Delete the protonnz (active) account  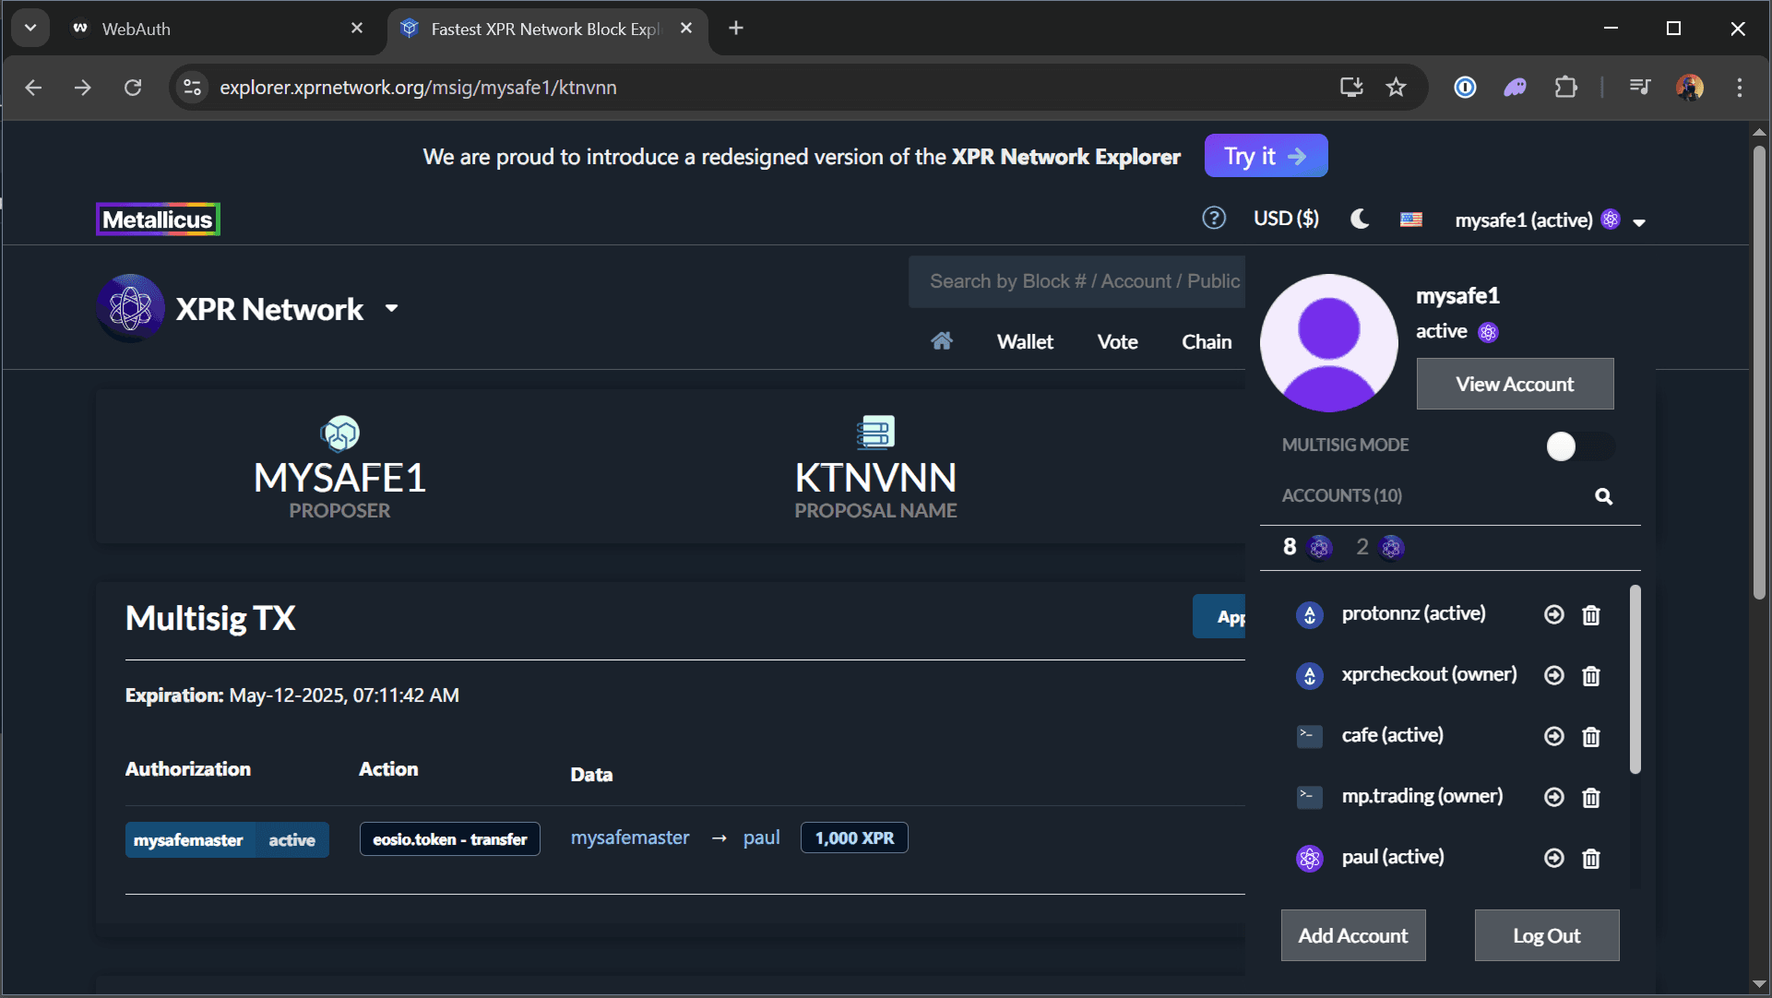click(x=1591, y=614)
